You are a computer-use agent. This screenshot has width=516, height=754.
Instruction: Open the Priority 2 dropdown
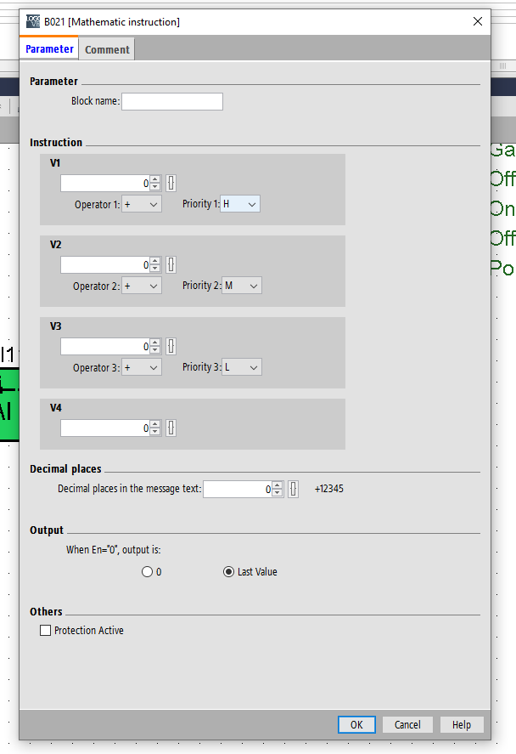click(242, 286)
